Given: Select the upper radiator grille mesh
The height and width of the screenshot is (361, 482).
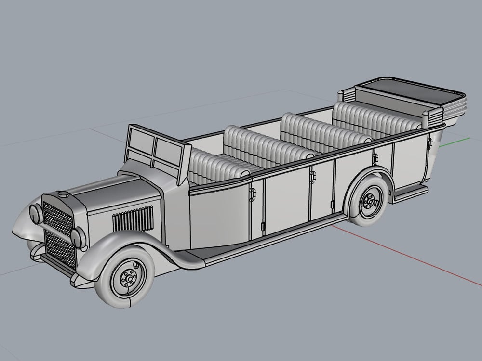Looking at the screenshot, I should [58, 219].
